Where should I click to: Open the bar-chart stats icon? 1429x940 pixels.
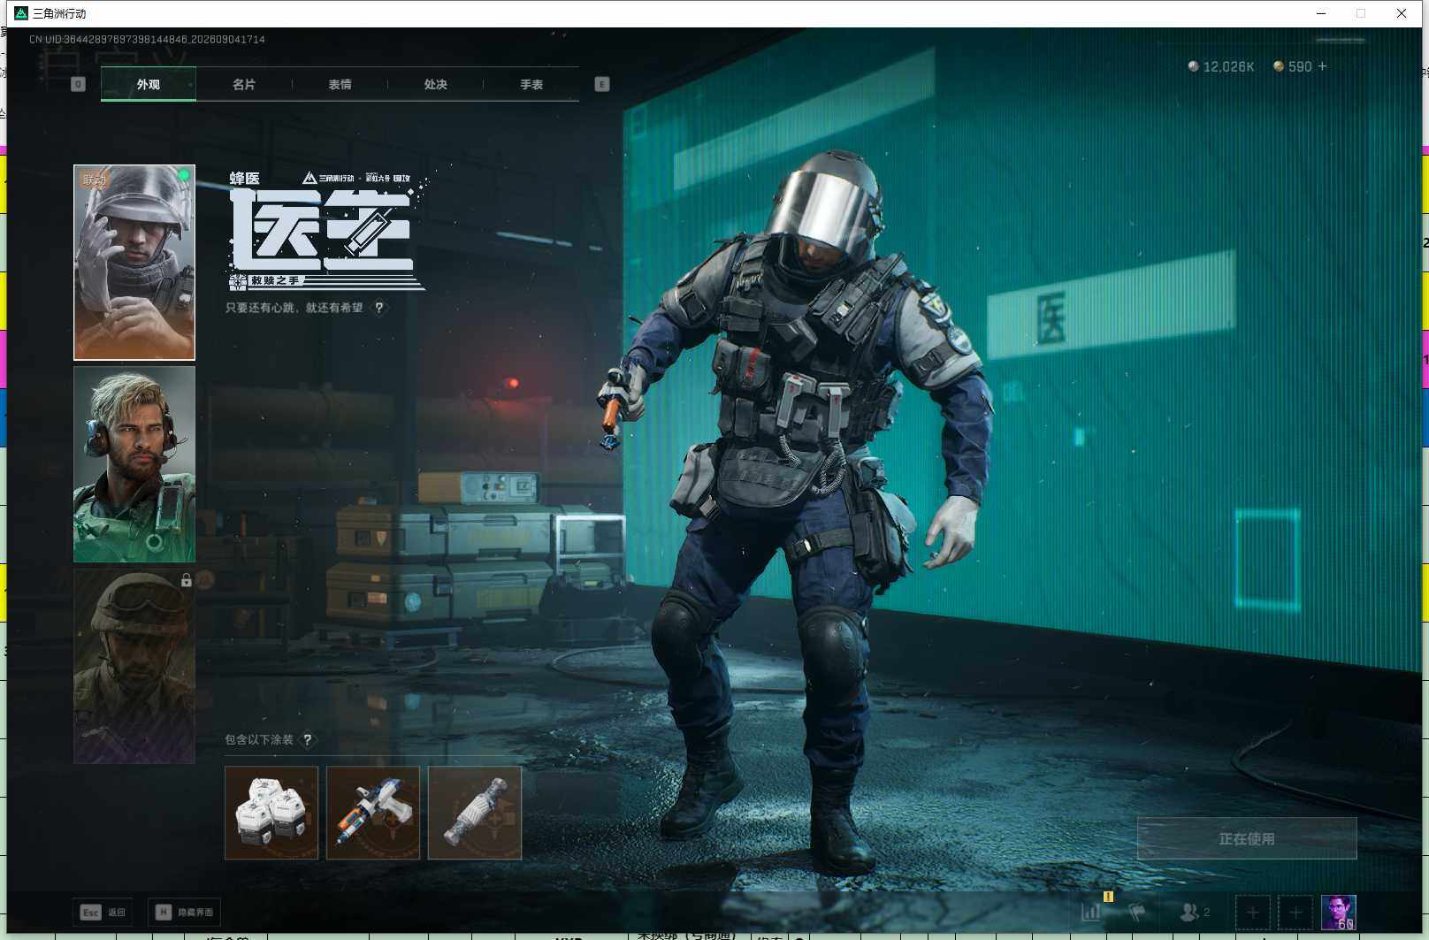[x=1092, y=912]
